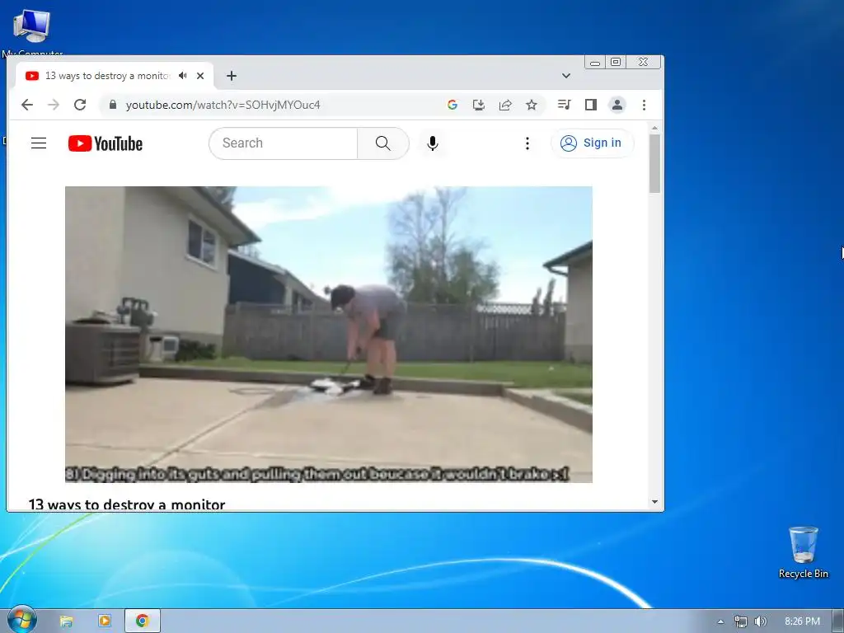This screenshot has width=844, height=633.
Task: Bookmark this tab with the star icon
Action: (532, 105)
